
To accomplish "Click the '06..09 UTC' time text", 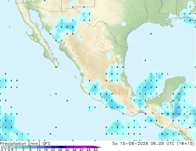I will click(163, 144).
